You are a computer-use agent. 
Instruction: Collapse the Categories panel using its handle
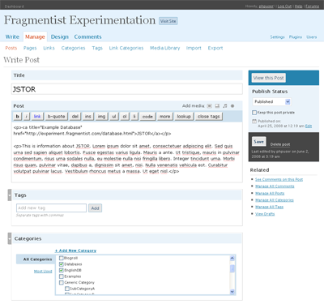pyautogui.click(x=10, y=238)
